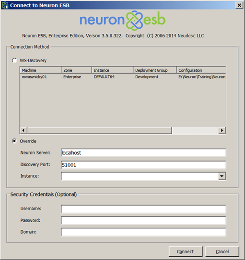The image size is (245, 260).
Task: Select the Override radio button
Action: [x=14, y=141]
